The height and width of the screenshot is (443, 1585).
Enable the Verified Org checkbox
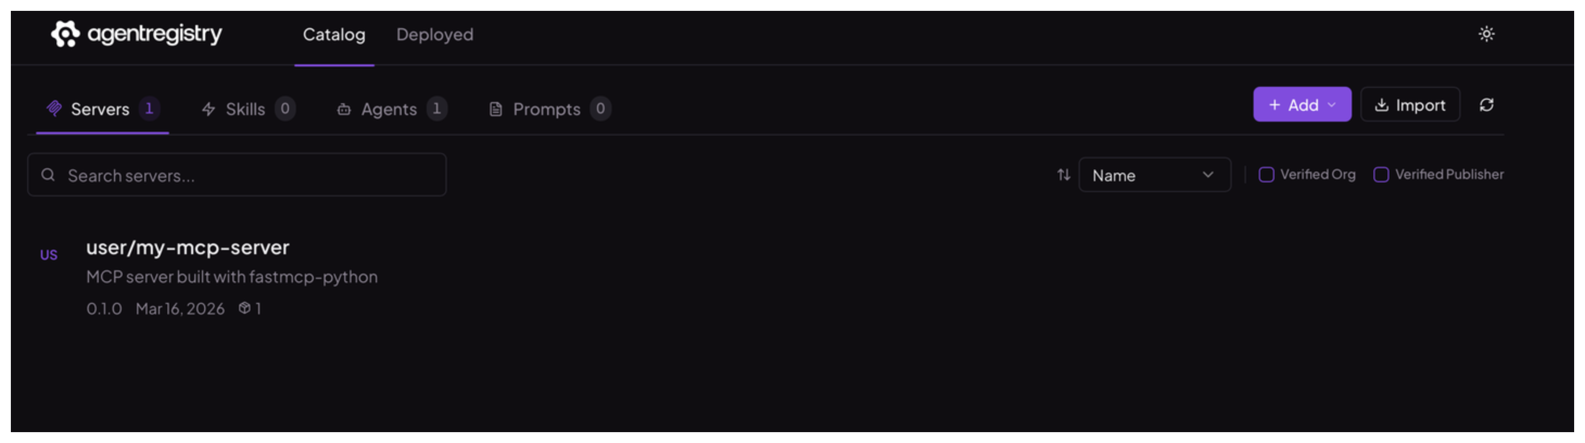point(1266,175)
